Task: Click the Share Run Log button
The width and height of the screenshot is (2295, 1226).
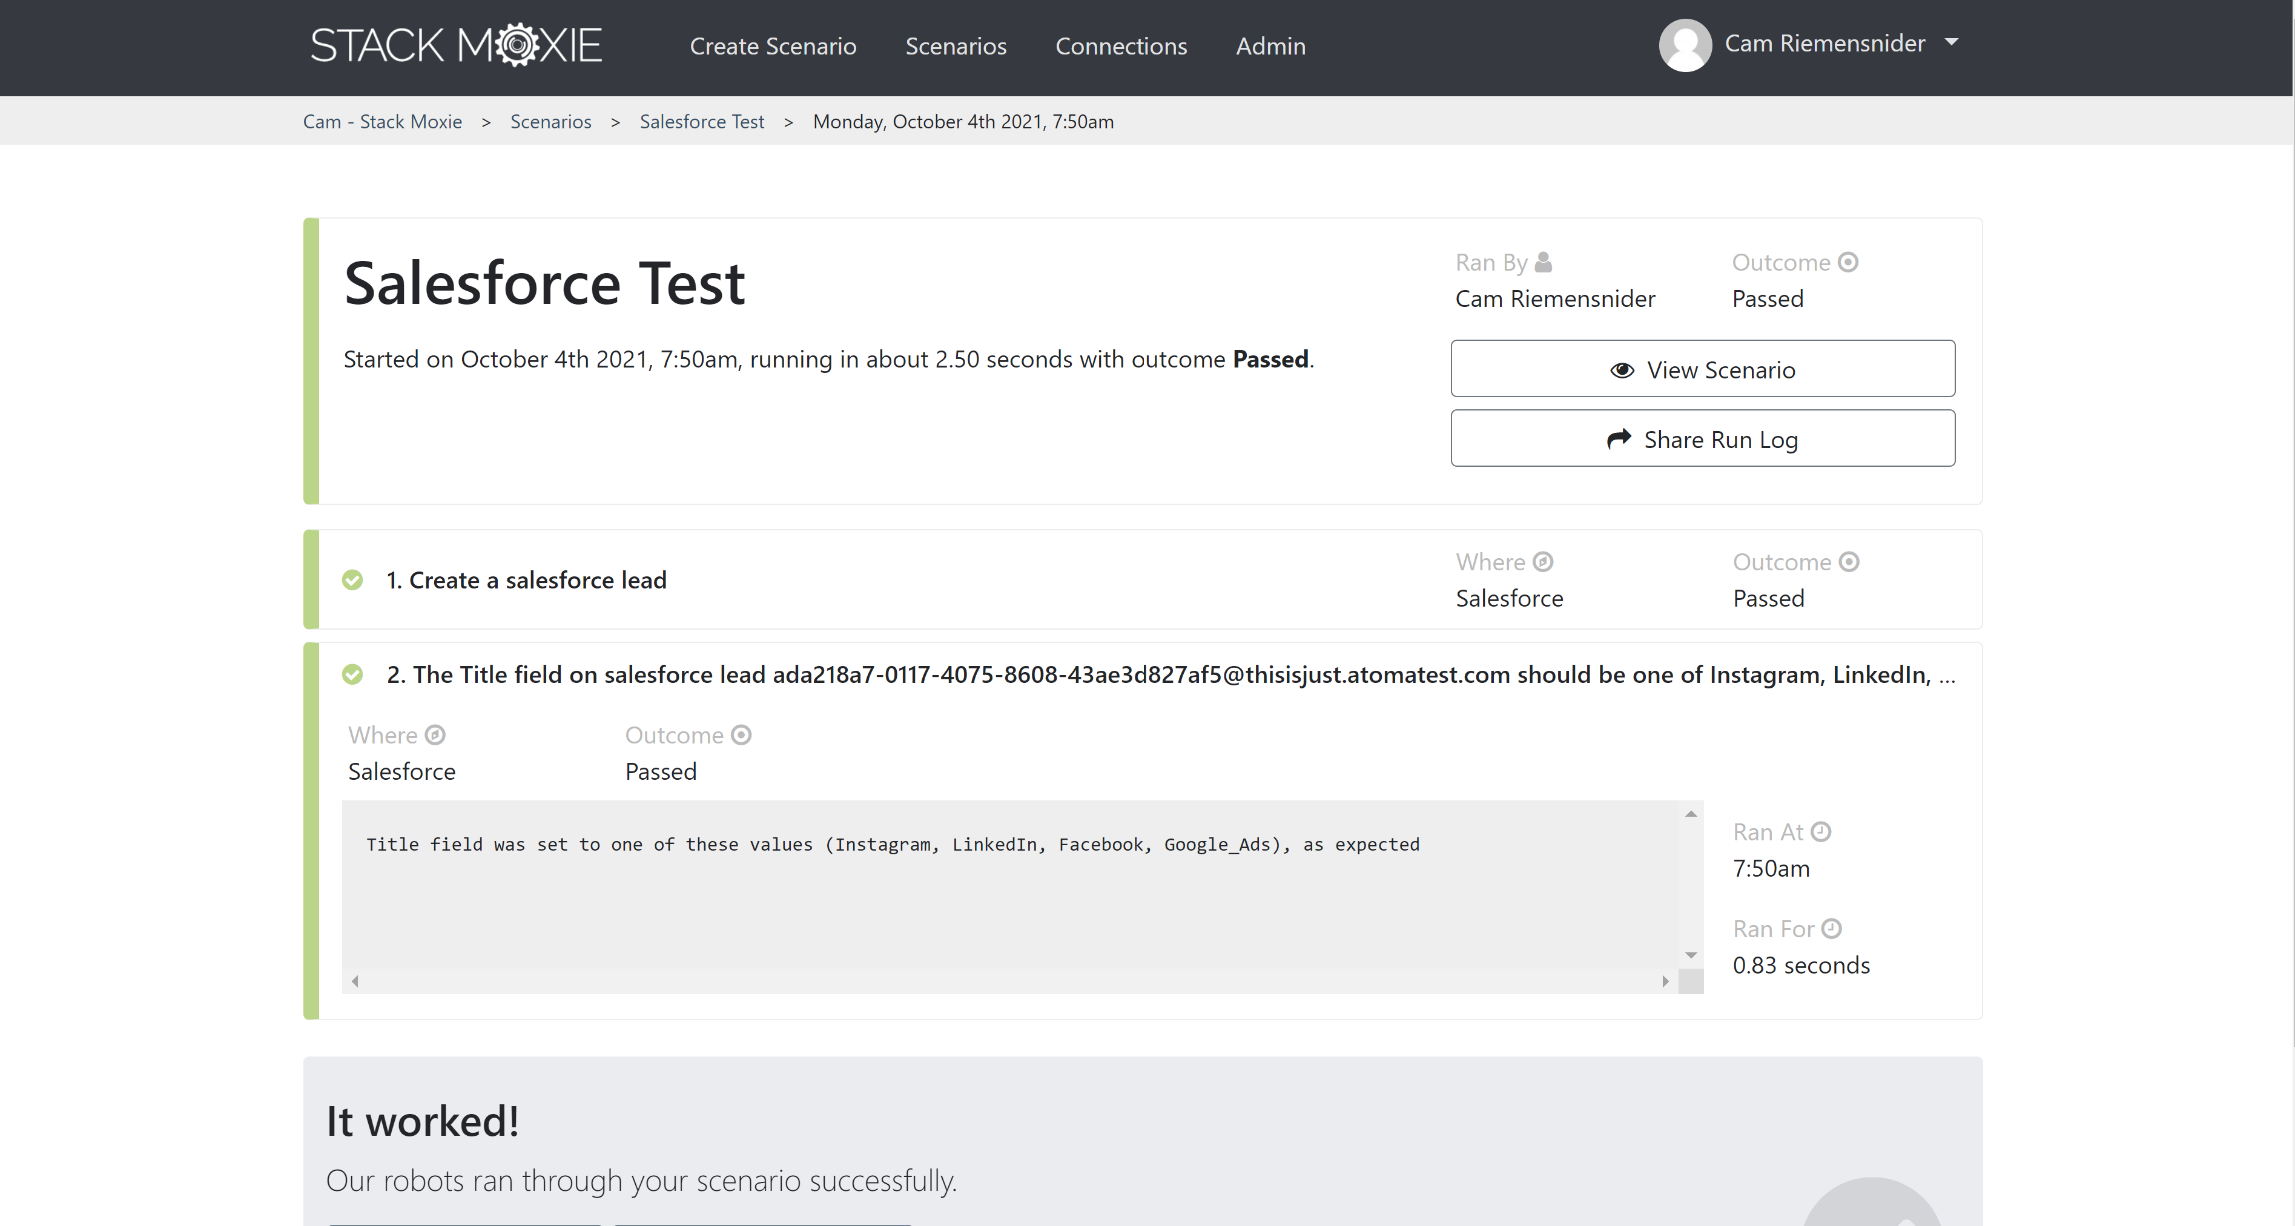Action: [x=1702, y=438]
